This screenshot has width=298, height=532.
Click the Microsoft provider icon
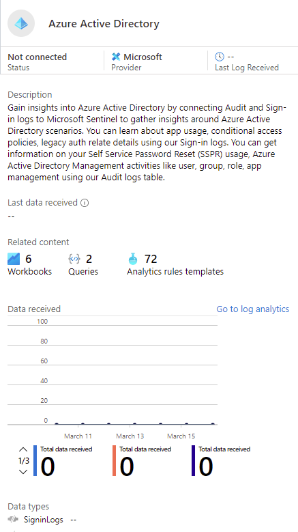coord(116,57)
